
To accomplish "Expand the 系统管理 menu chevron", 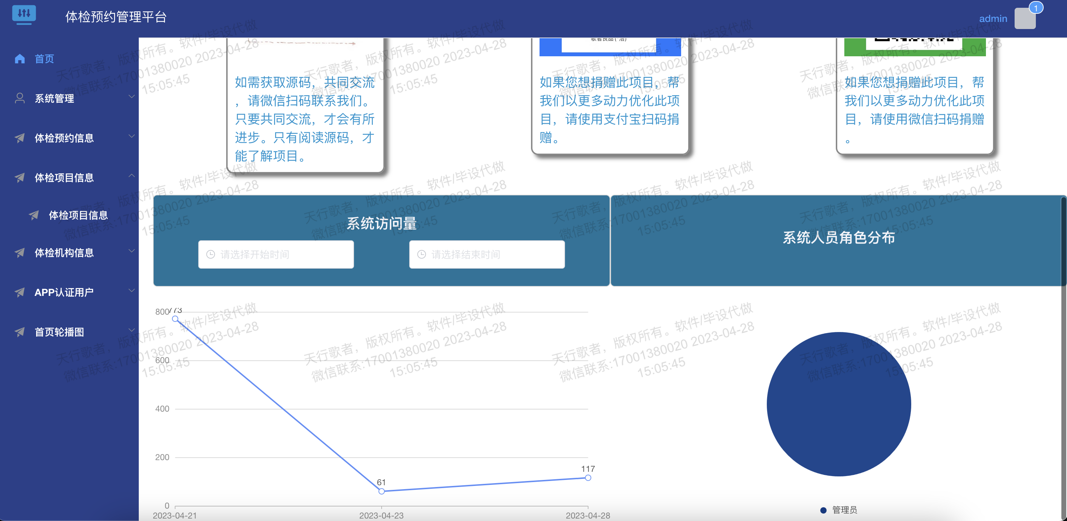I will [x=131, y=97].
